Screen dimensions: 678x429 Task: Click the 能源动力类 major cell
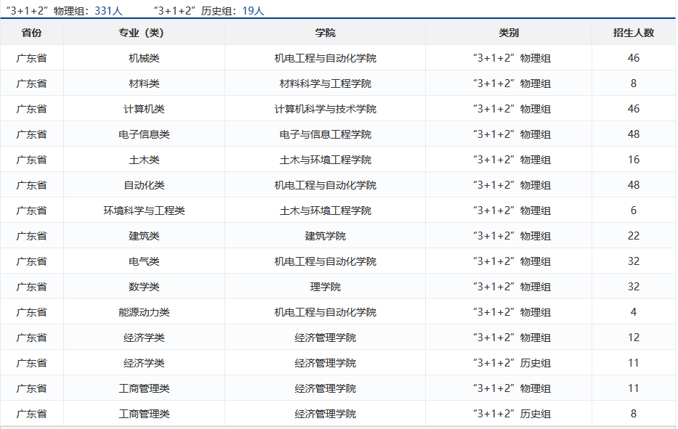click(144, 312)
